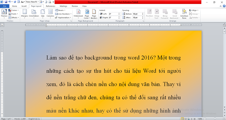Switch to the References tab
Viewport: 226px width, 120px height.
pos(51,6)
